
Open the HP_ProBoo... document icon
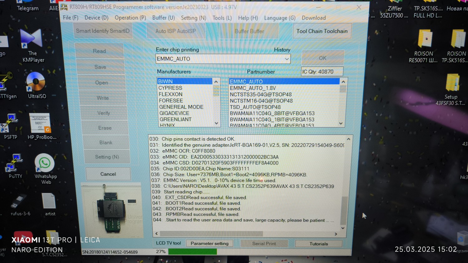coord(41,126)
